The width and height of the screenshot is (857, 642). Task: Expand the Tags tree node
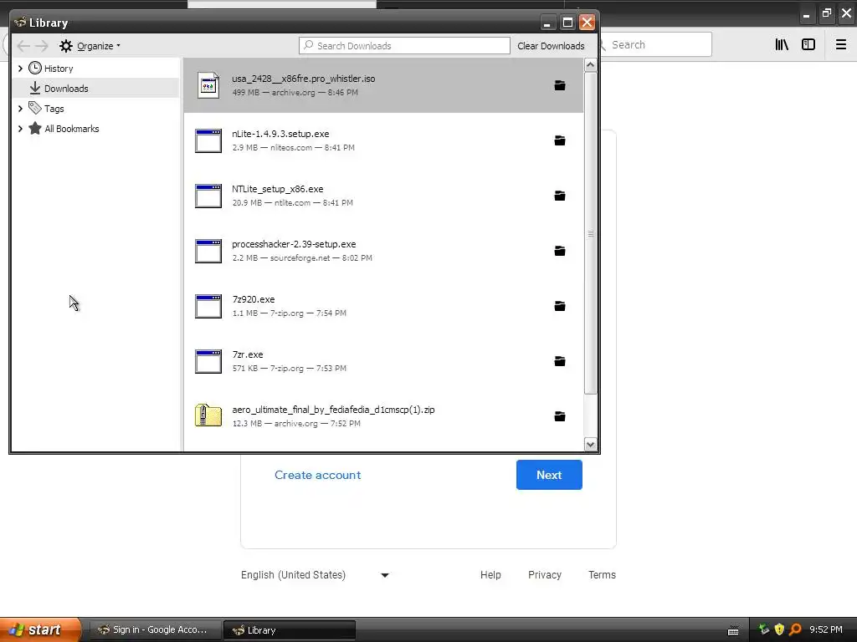coord(20,109)
